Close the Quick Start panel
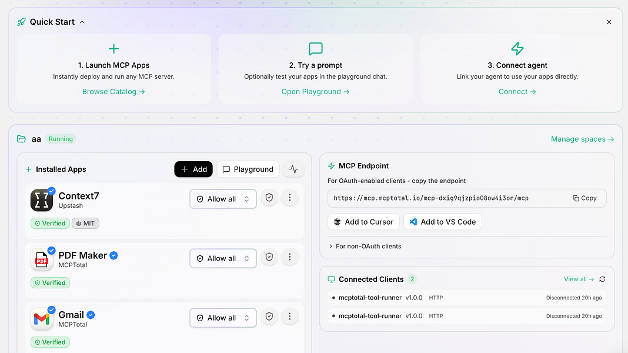Viewport: 628px width, 353px height. [609, 22]
